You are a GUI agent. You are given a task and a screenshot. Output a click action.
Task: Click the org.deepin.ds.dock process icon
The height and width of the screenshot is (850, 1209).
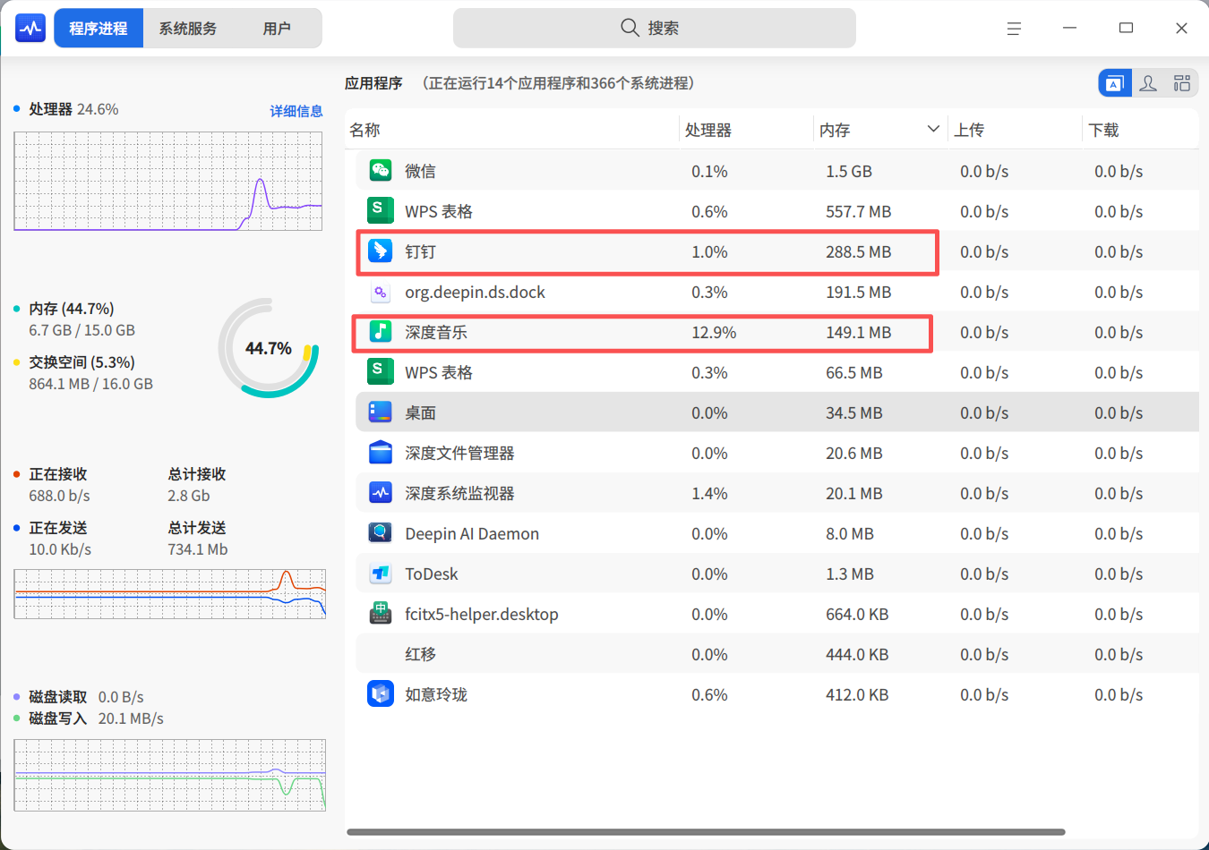(381, 292)
